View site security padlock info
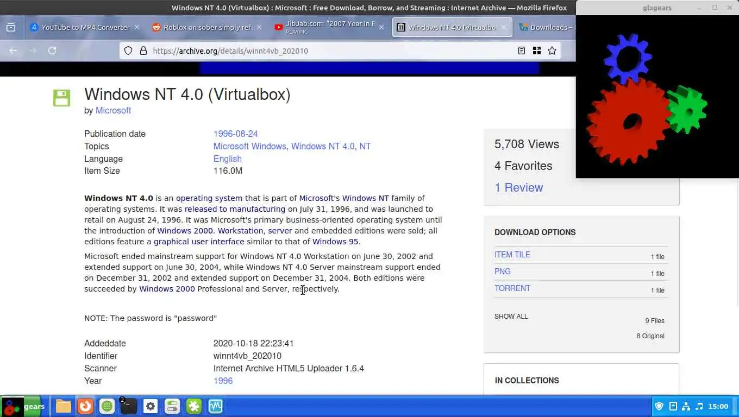 143,50
